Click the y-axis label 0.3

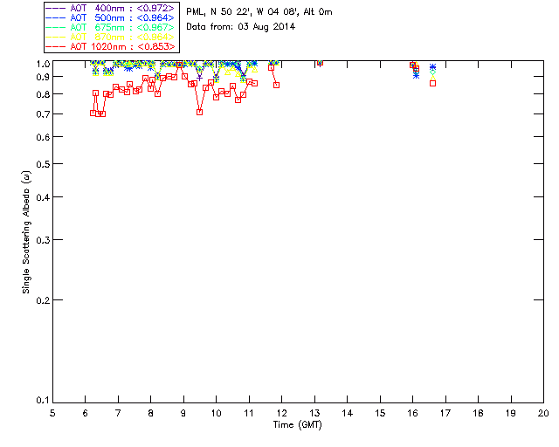(x=43, y=240)
